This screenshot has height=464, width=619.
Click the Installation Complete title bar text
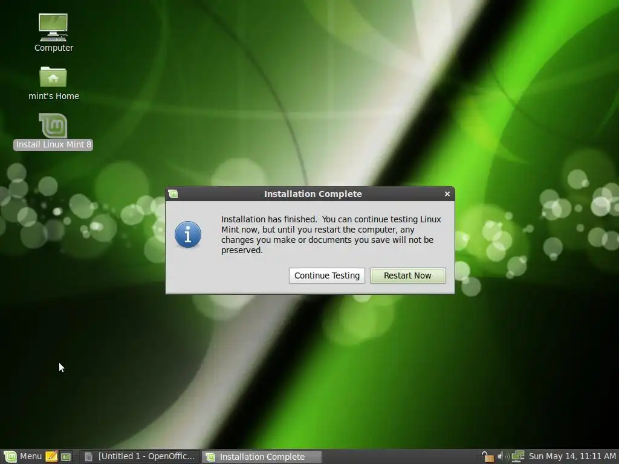click(313, 194)
